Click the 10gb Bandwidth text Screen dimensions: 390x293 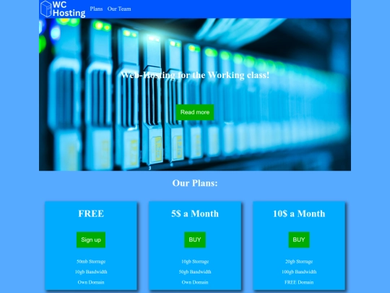[91, 272]
